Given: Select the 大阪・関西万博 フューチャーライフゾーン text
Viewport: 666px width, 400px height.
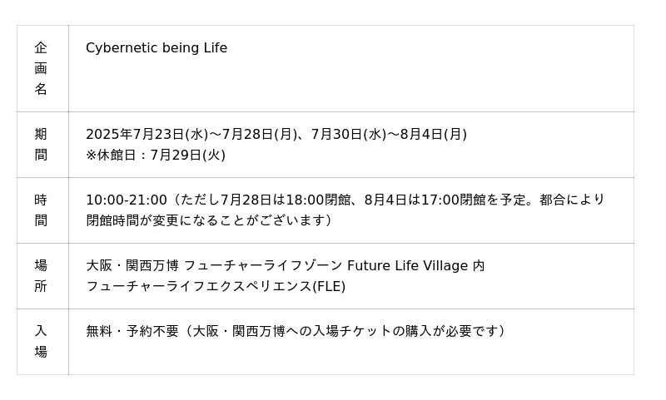Looking at the screenshot, I should coord(214,266).
